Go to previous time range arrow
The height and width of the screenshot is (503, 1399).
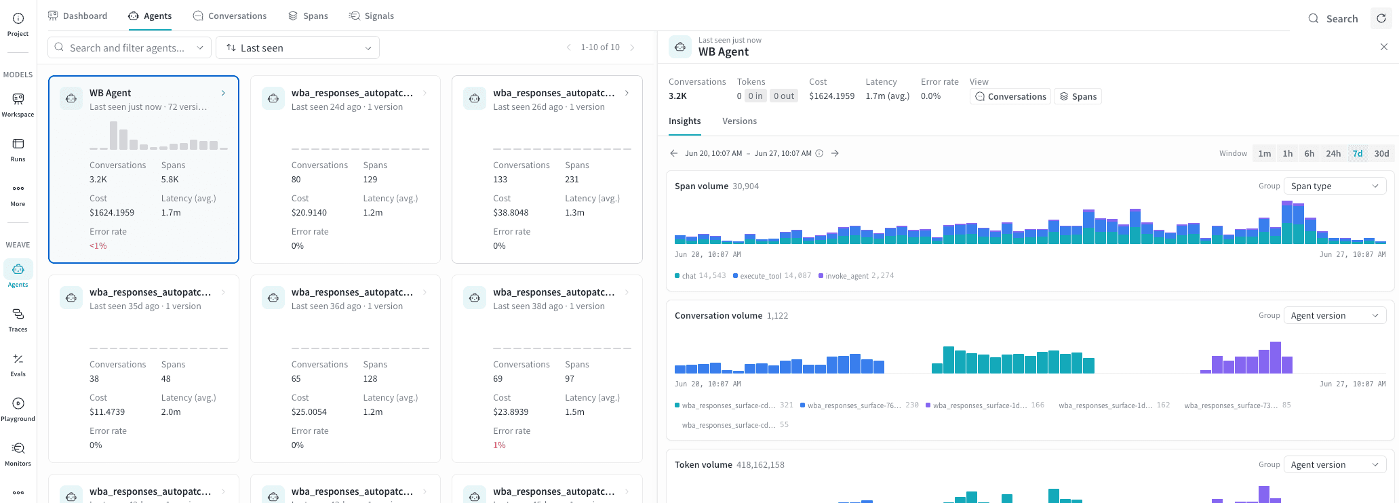pyautogui.click(x=673, y=153)
